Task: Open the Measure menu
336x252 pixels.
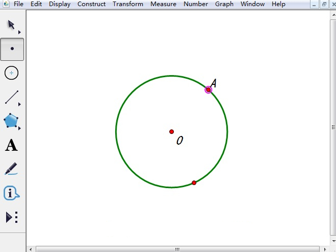Action: pos(163,4)
